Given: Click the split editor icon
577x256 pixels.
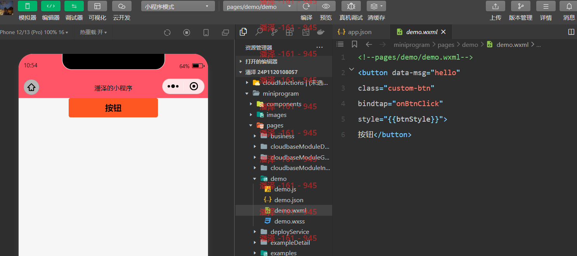Looking at the screenshot, I should click(x=571, y=32).
